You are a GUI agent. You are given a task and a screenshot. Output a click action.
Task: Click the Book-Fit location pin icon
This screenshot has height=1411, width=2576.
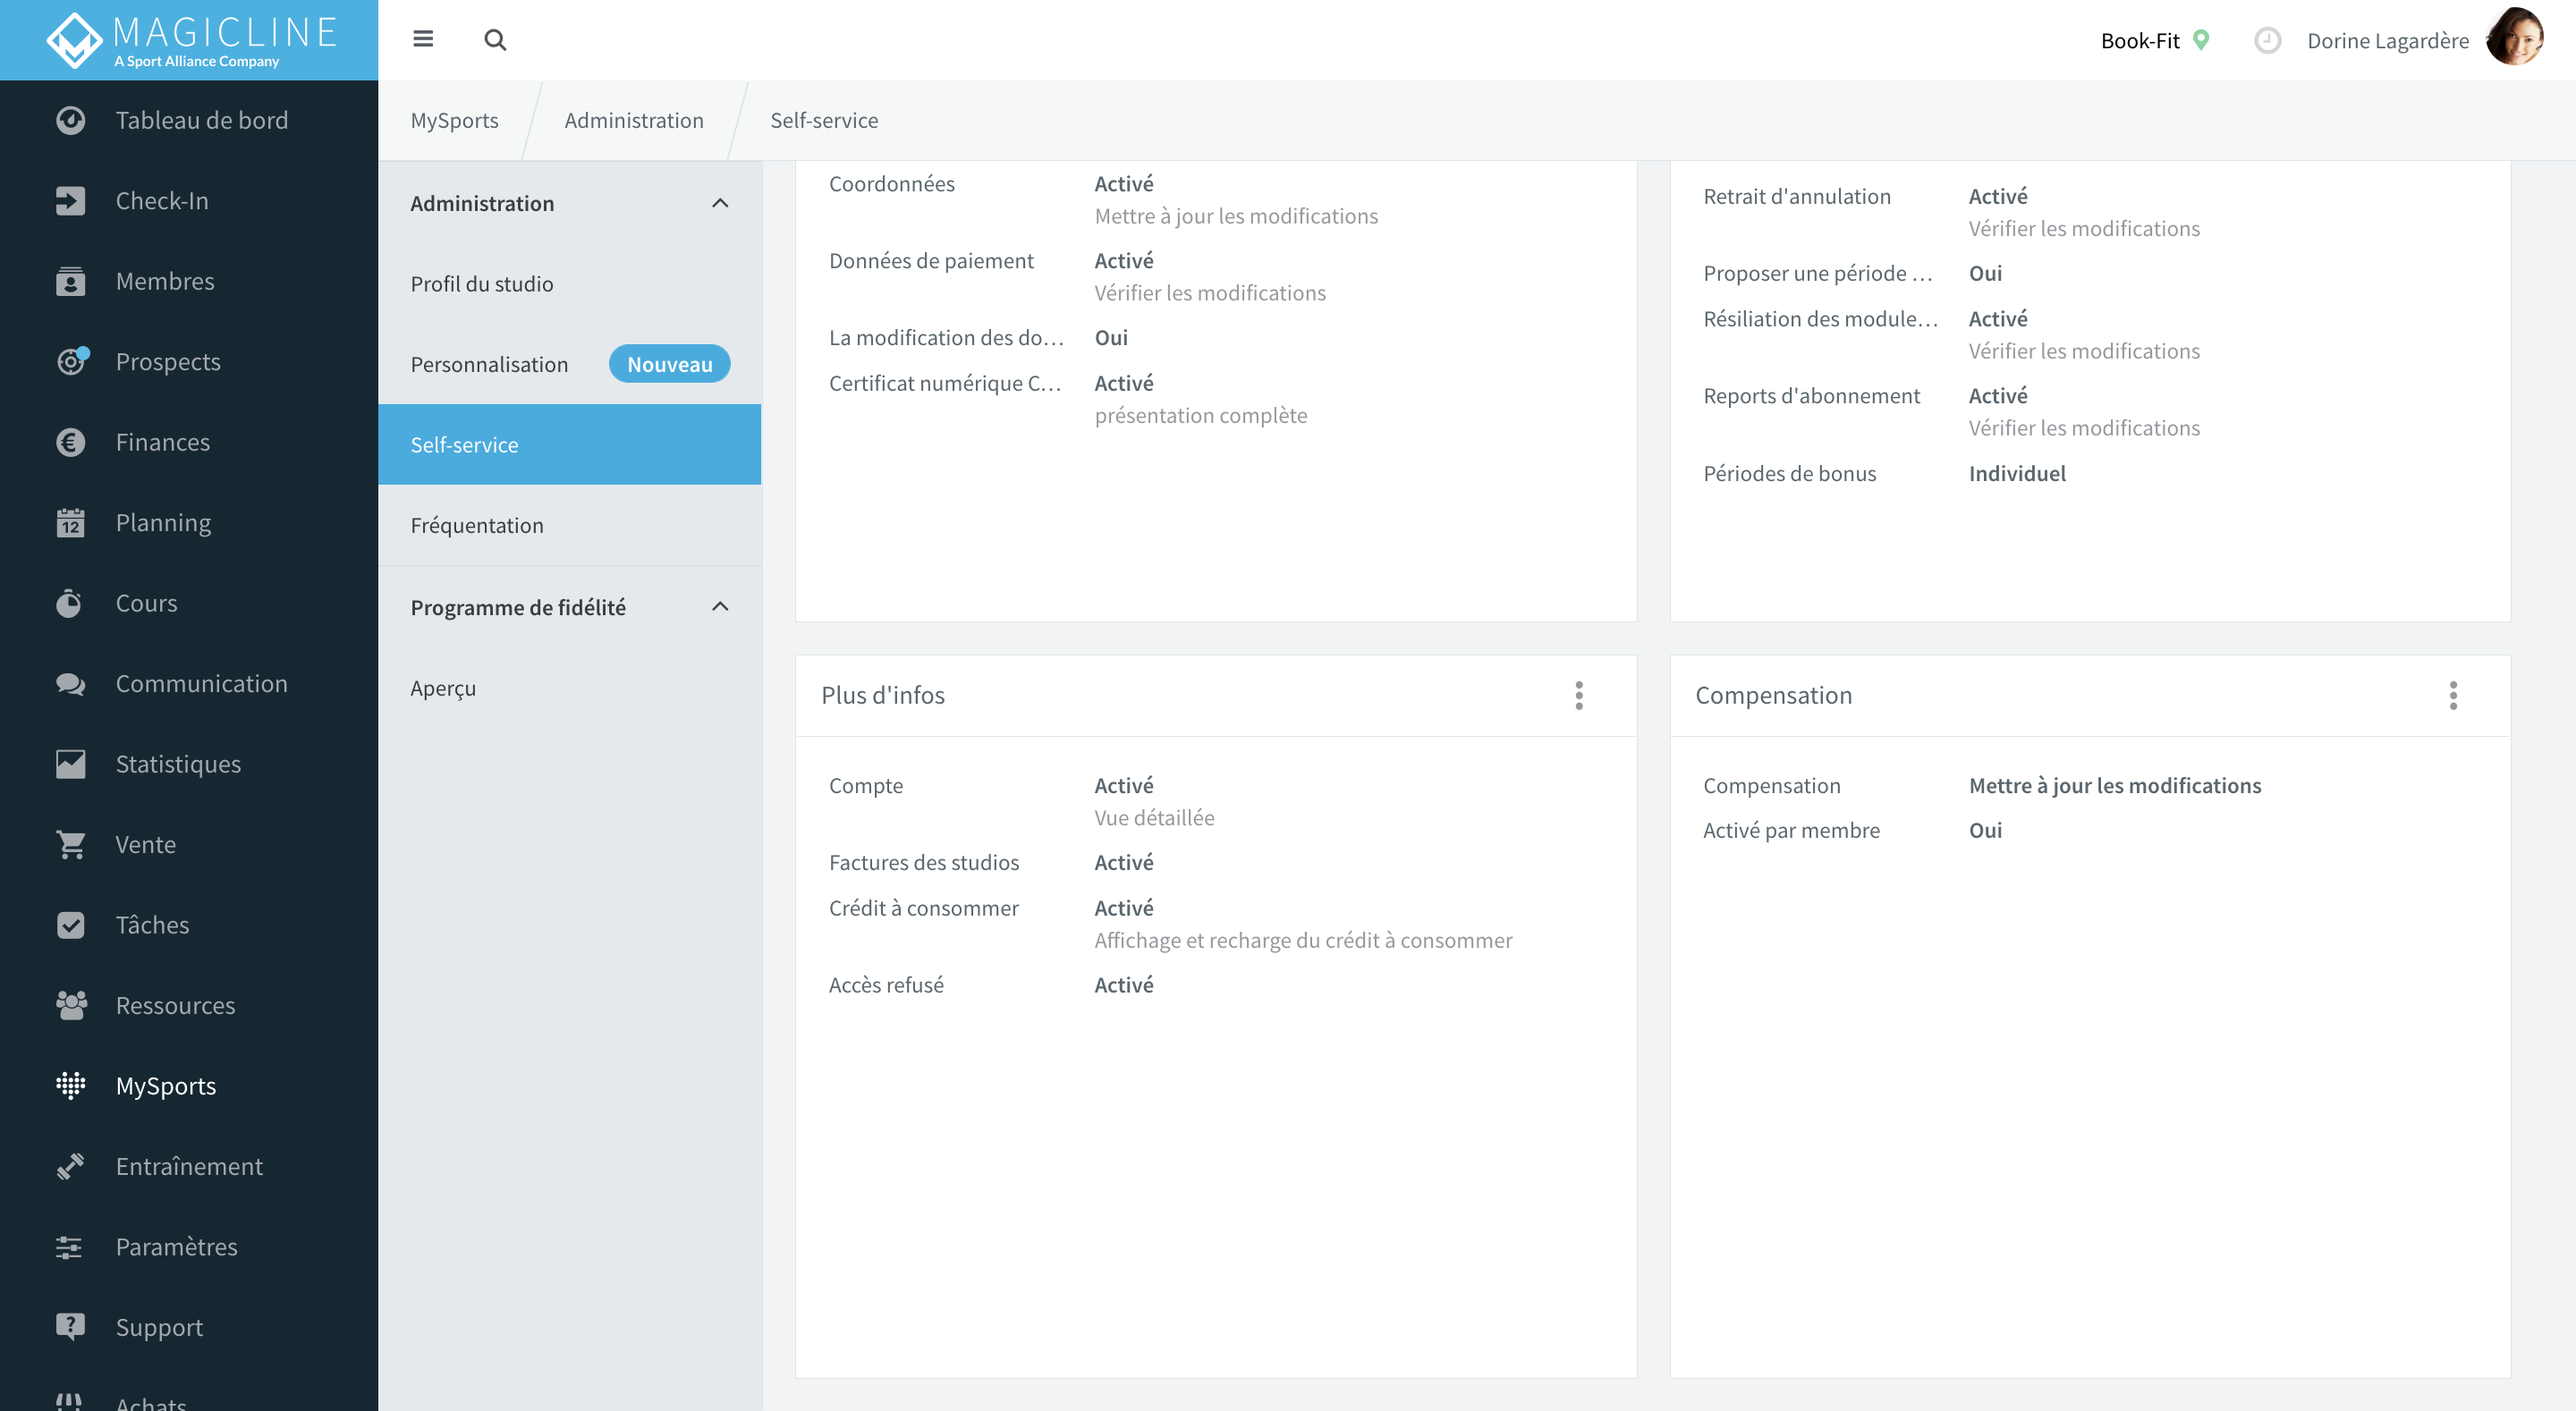click(x=2201, y=40)
